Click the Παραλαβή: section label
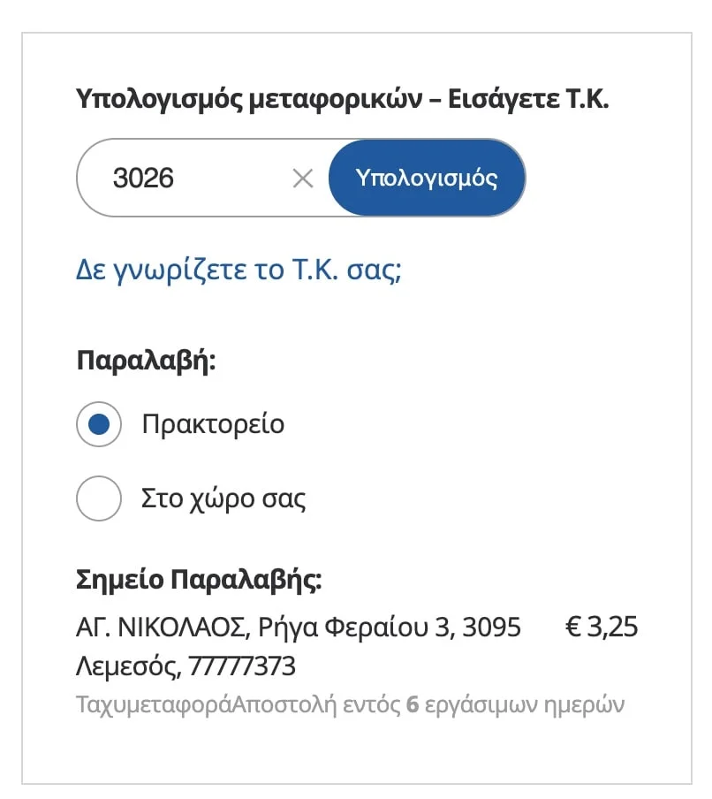 click(x=147, y=361)
